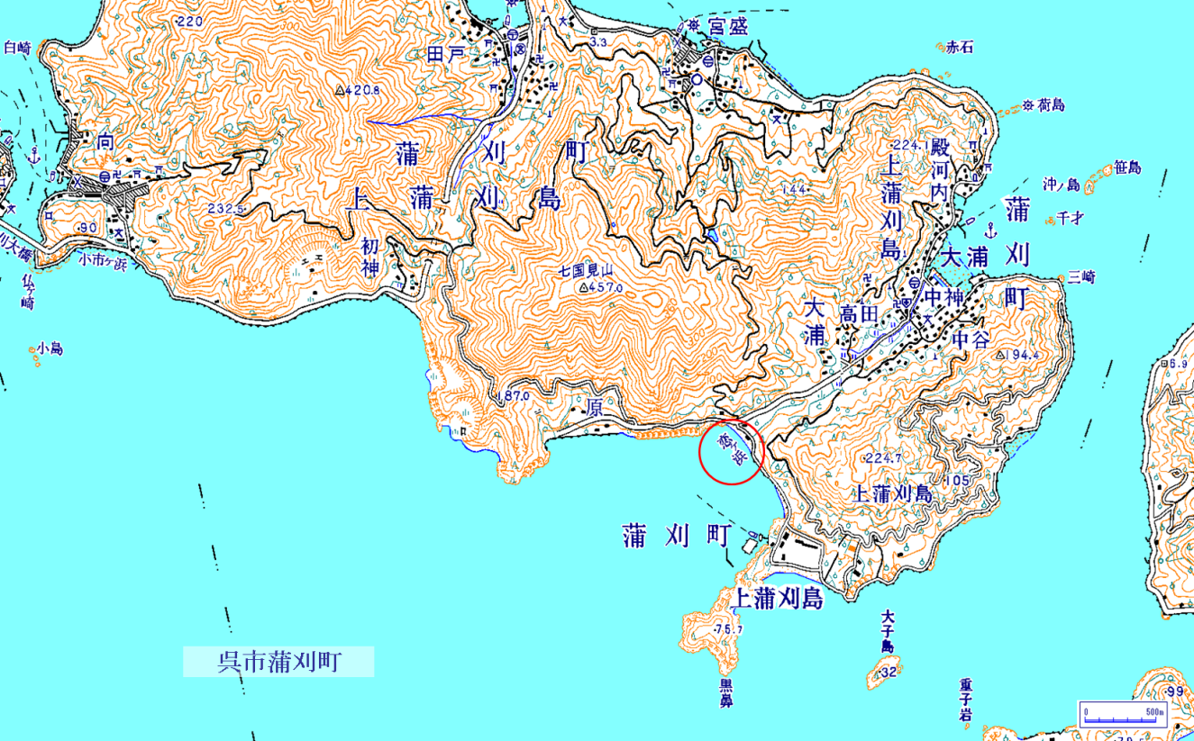Click the anchor symbol west of 向
Screen dimensions: 1194x741
pyautogui.click(x=36, y=155)
